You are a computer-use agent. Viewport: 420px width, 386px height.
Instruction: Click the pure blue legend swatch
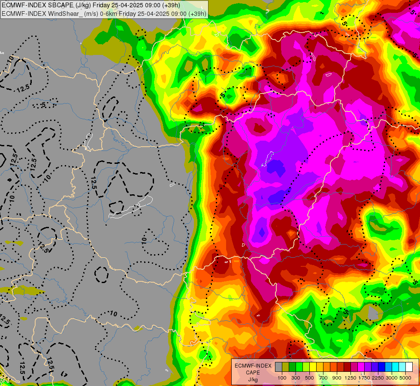click(x=382, y=367)
